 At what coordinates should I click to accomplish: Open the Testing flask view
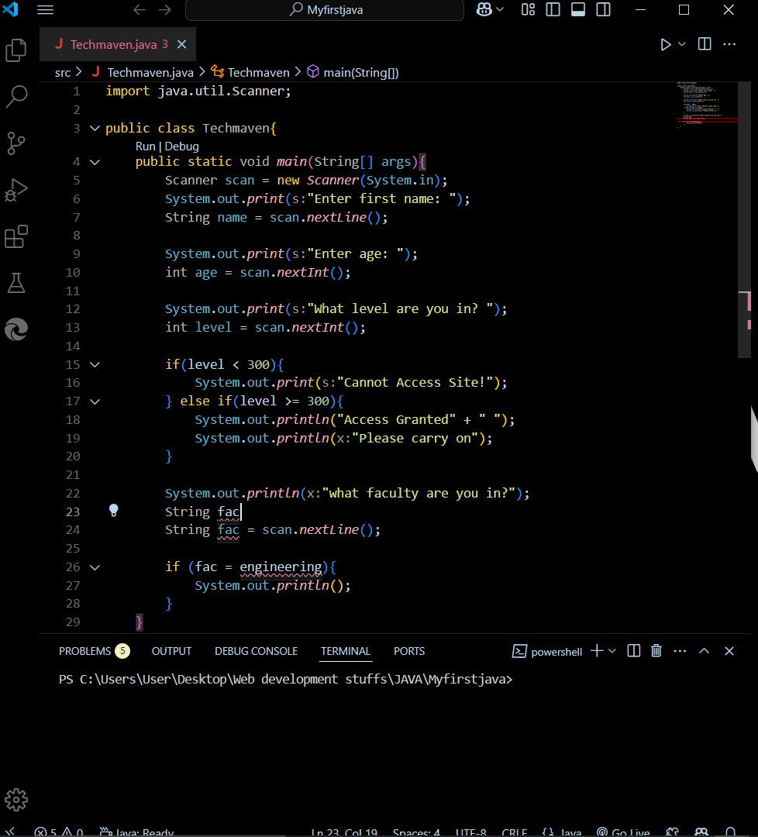pyautogui.click(x=16, y=283)
